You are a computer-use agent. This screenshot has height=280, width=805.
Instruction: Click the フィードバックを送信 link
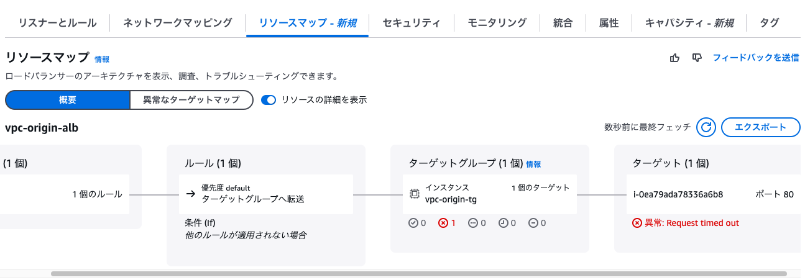click(755, 58)
